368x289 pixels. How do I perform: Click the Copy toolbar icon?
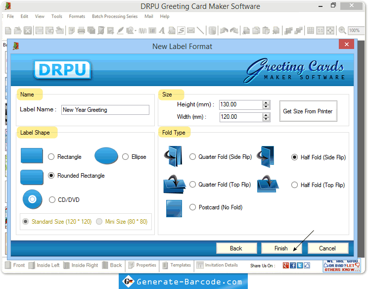pos(256,31)
